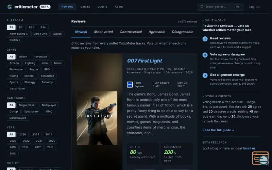Filter by Switch platform chip
Viewport: 272px width, 170px height.
click(x=57, y=34)
